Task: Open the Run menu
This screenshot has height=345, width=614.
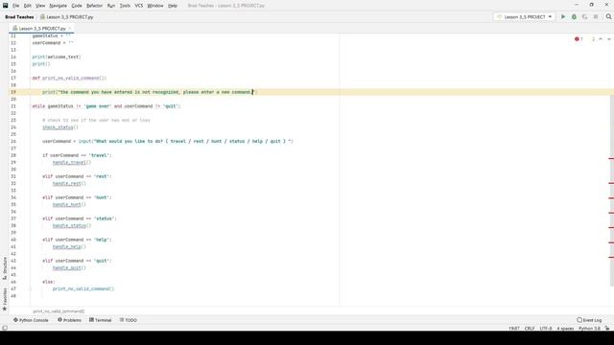Action: pos(111,6)
